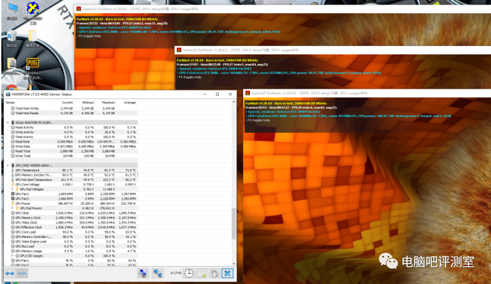This screenshot has width=491, height=284.
Task: Expand the GPU Rail Voltages row
Action: (12, 189)
